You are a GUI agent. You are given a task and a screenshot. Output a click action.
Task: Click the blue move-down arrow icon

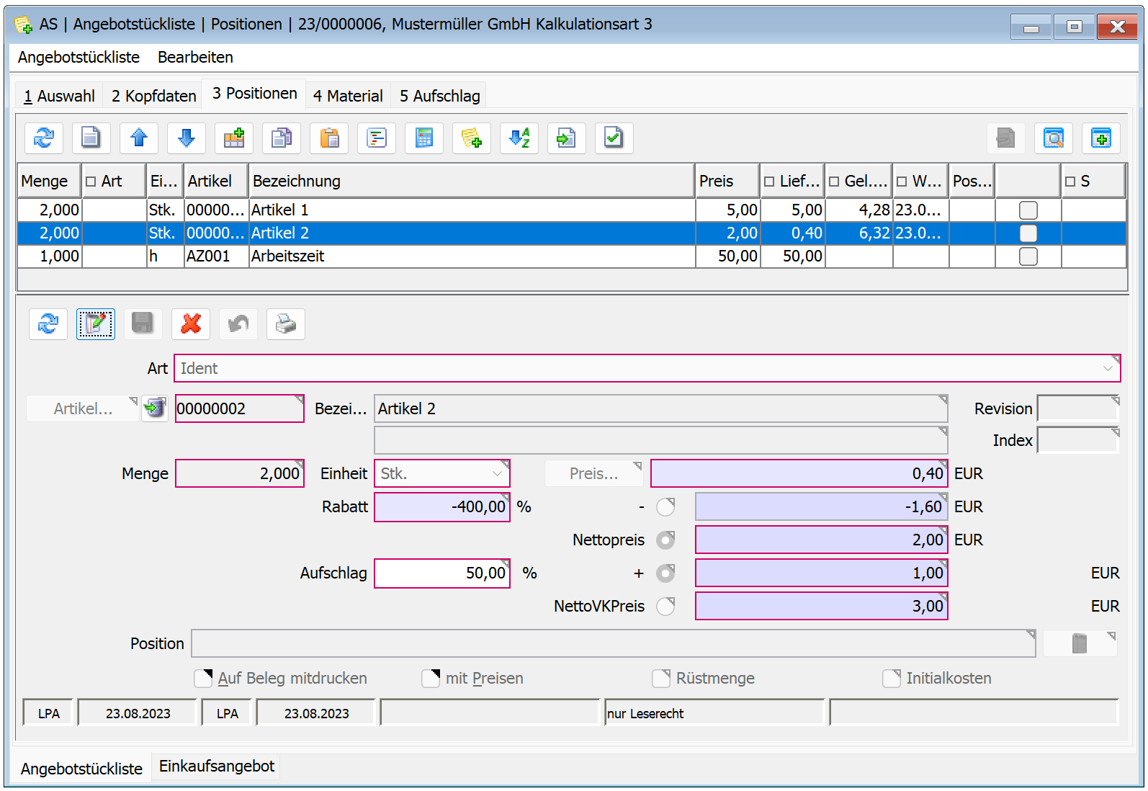click(x=187, y=138)
